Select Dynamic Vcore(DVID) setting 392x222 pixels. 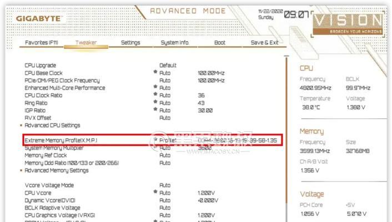coord(50,200)
